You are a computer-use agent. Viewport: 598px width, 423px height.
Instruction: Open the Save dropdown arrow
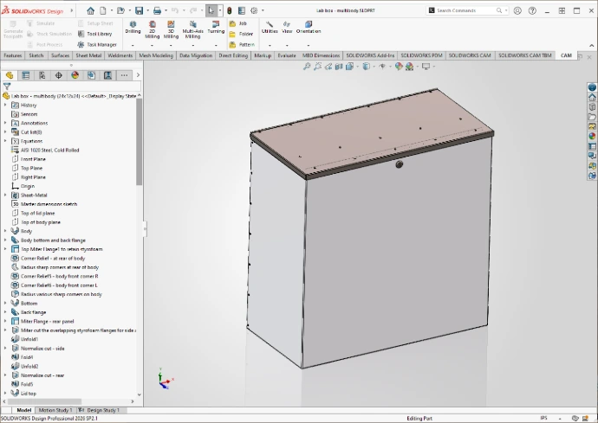pyautogui.click(x=148, y=10)
